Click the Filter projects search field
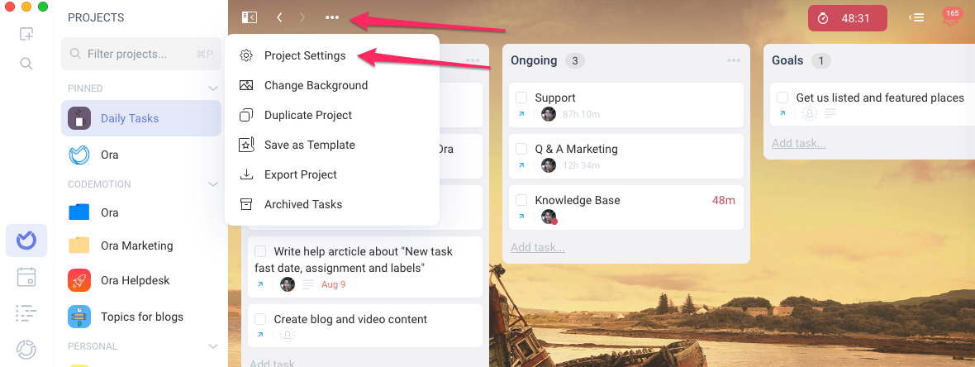This screenshot has width=975, height=367. coord(141,54)
